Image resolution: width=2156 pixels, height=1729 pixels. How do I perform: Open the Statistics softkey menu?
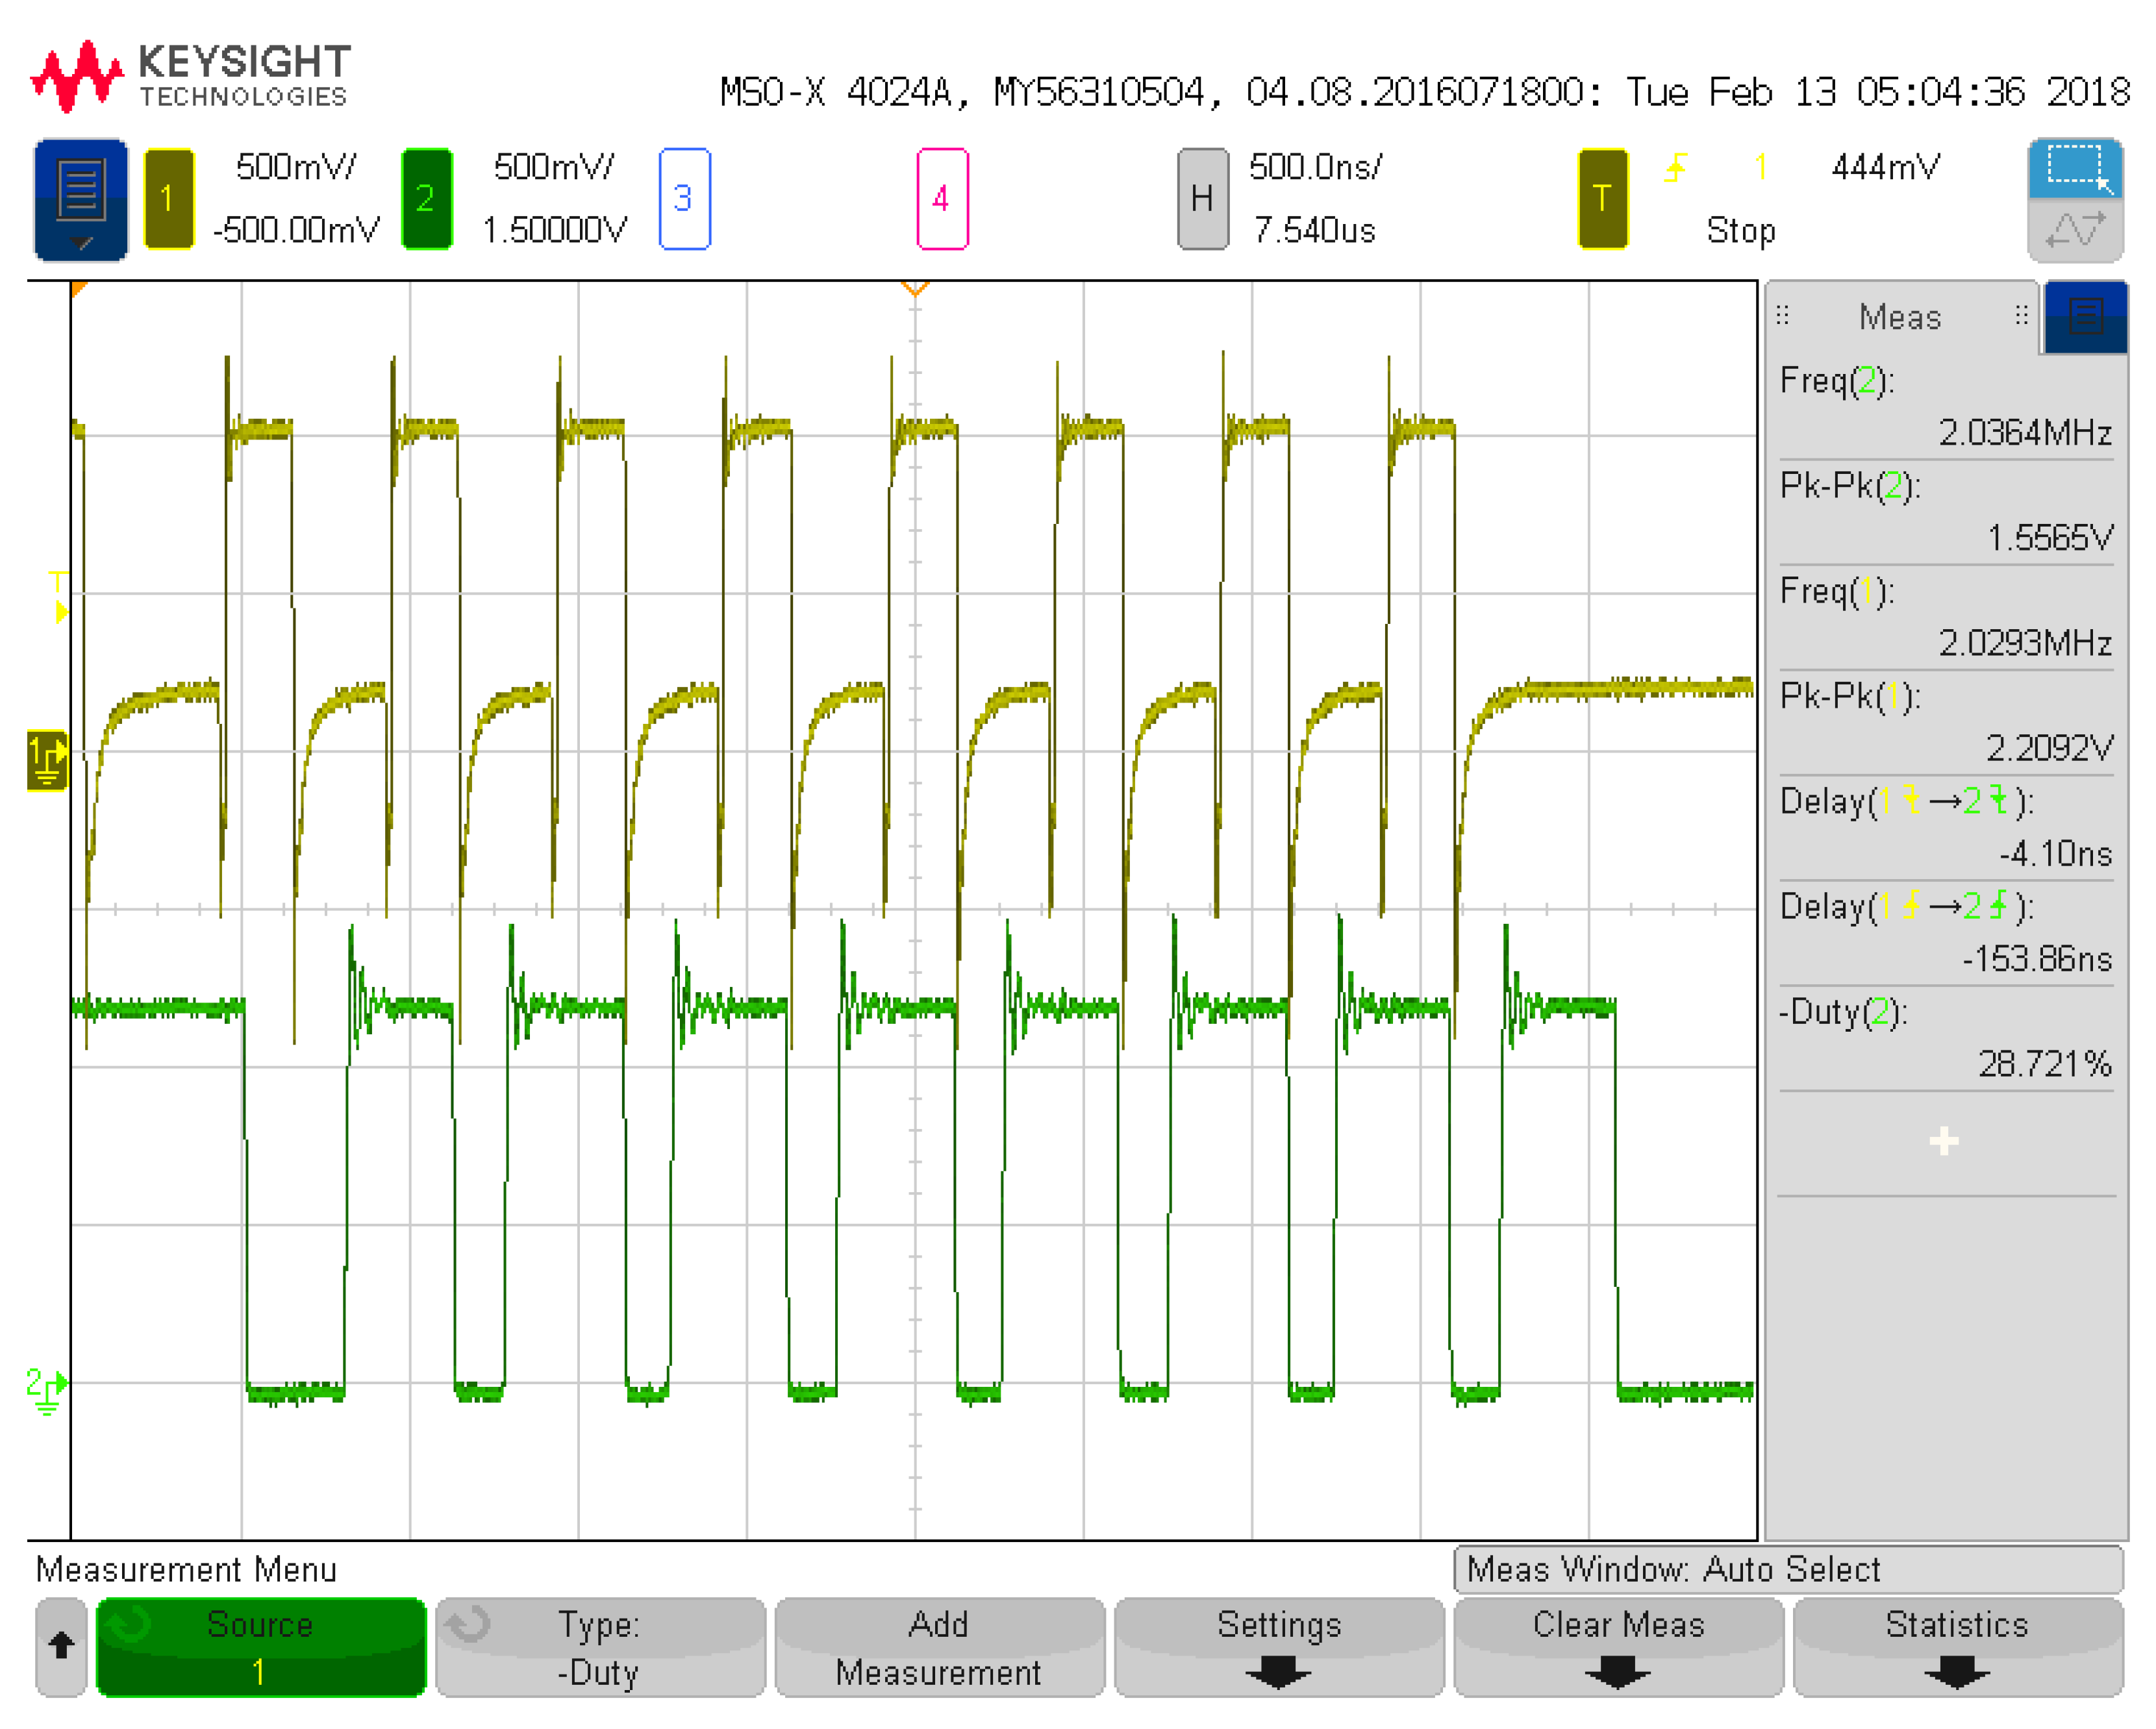(x=1957, y=1647)
